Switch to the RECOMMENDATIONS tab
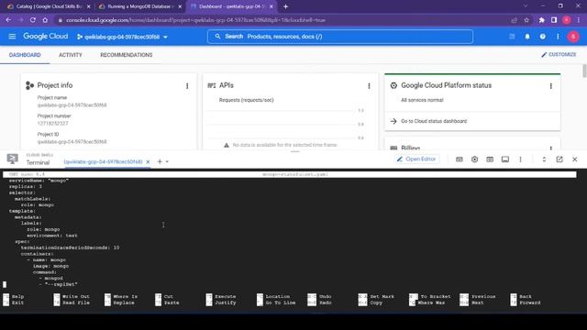This screenshot has height=330, width=587. (x=127, y=55)
